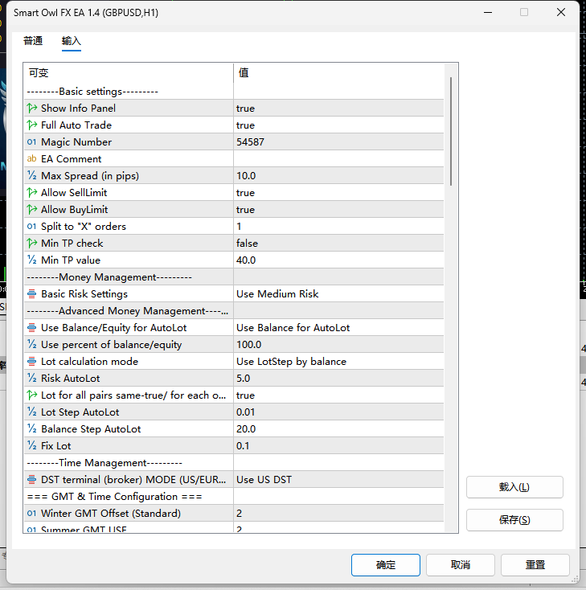Click the 取消 button

coord(461,565)
